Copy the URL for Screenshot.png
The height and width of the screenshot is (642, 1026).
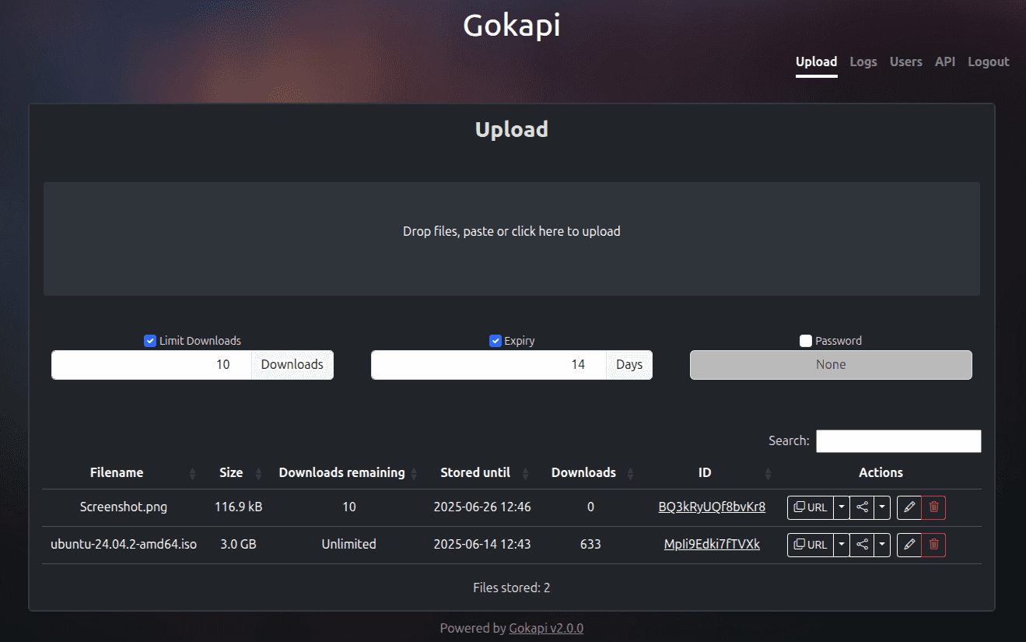pyautogui.click(x=812, y=507)
